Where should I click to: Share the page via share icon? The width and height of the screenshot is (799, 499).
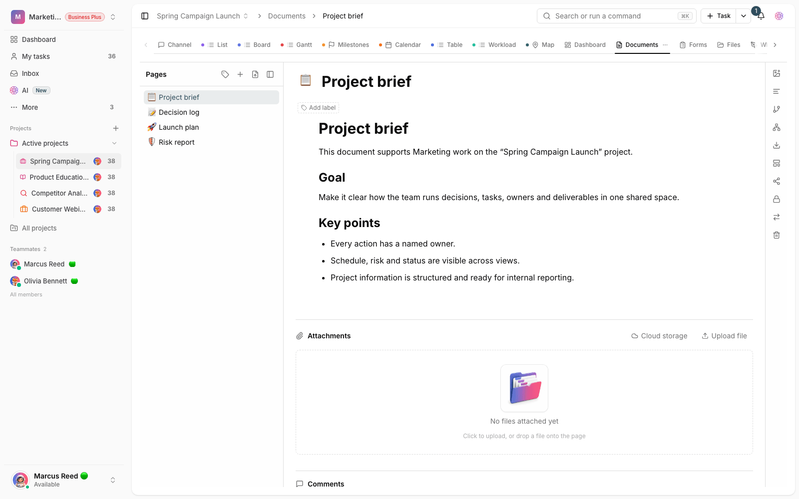click(x=777, y=181)
